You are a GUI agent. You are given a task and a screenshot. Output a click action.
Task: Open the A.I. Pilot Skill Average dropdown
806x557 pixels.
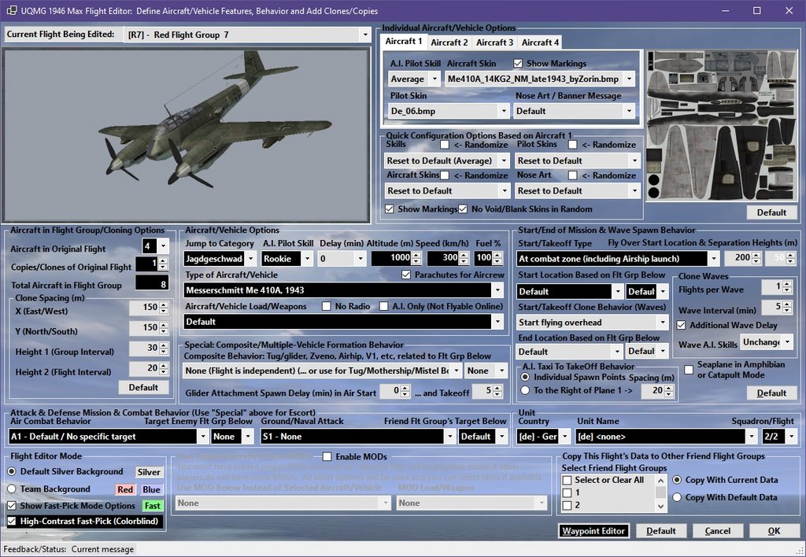pyautogui.click(x=434, y=79)
